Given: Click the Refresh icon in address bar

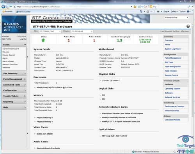Looking at the screenshot, I should [x=142, y=7].
